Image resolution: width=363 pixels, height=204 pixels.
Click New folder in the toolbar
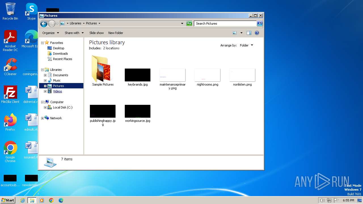116,33
